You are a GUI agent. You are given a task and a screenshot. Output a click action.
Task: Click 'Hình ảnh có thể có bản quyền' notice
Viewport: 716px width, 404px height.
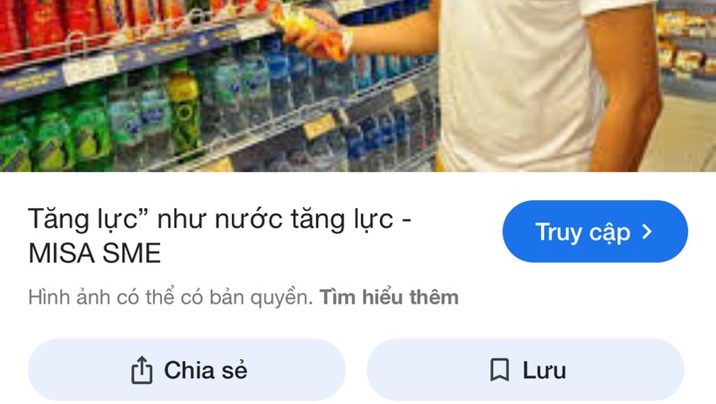point(169,298)
